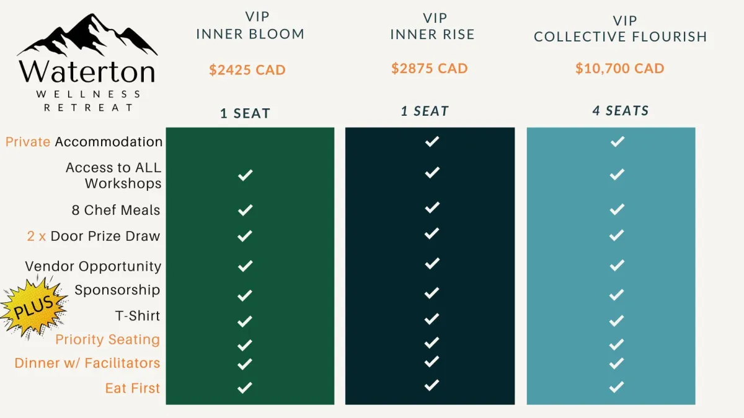
Task: Click the 8 Chef Meals checkmark under Inner Bloom
Action: pyautogui.click(x=245, y=210)
